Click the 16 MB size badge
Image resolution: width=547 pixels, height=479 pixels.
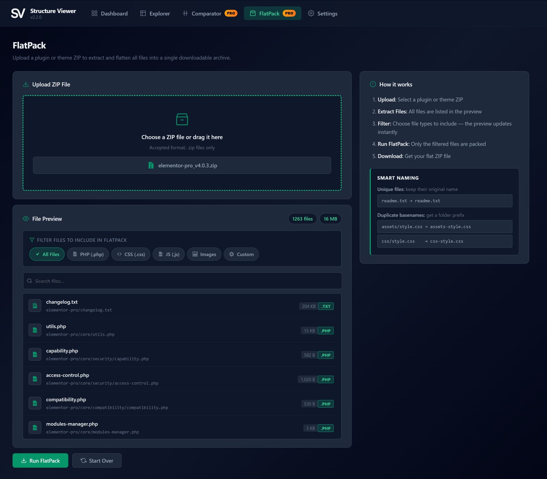pos(330,219)
